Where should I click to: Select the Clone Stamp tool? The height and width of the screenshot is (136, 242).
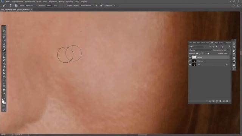(4, 57)
